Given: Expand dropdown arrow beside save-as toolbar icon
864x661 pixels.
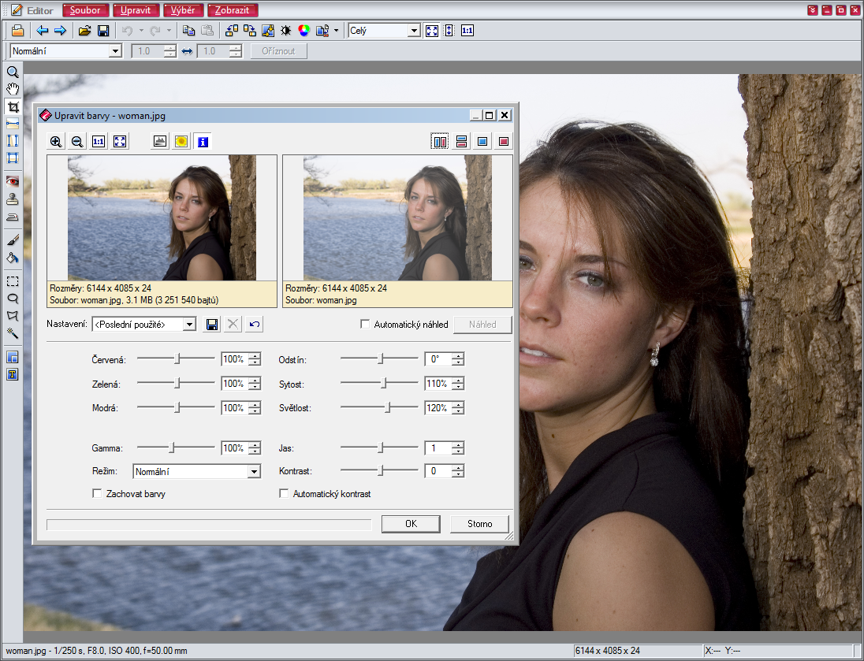Looking at the screenshot, I should [336, 31].
